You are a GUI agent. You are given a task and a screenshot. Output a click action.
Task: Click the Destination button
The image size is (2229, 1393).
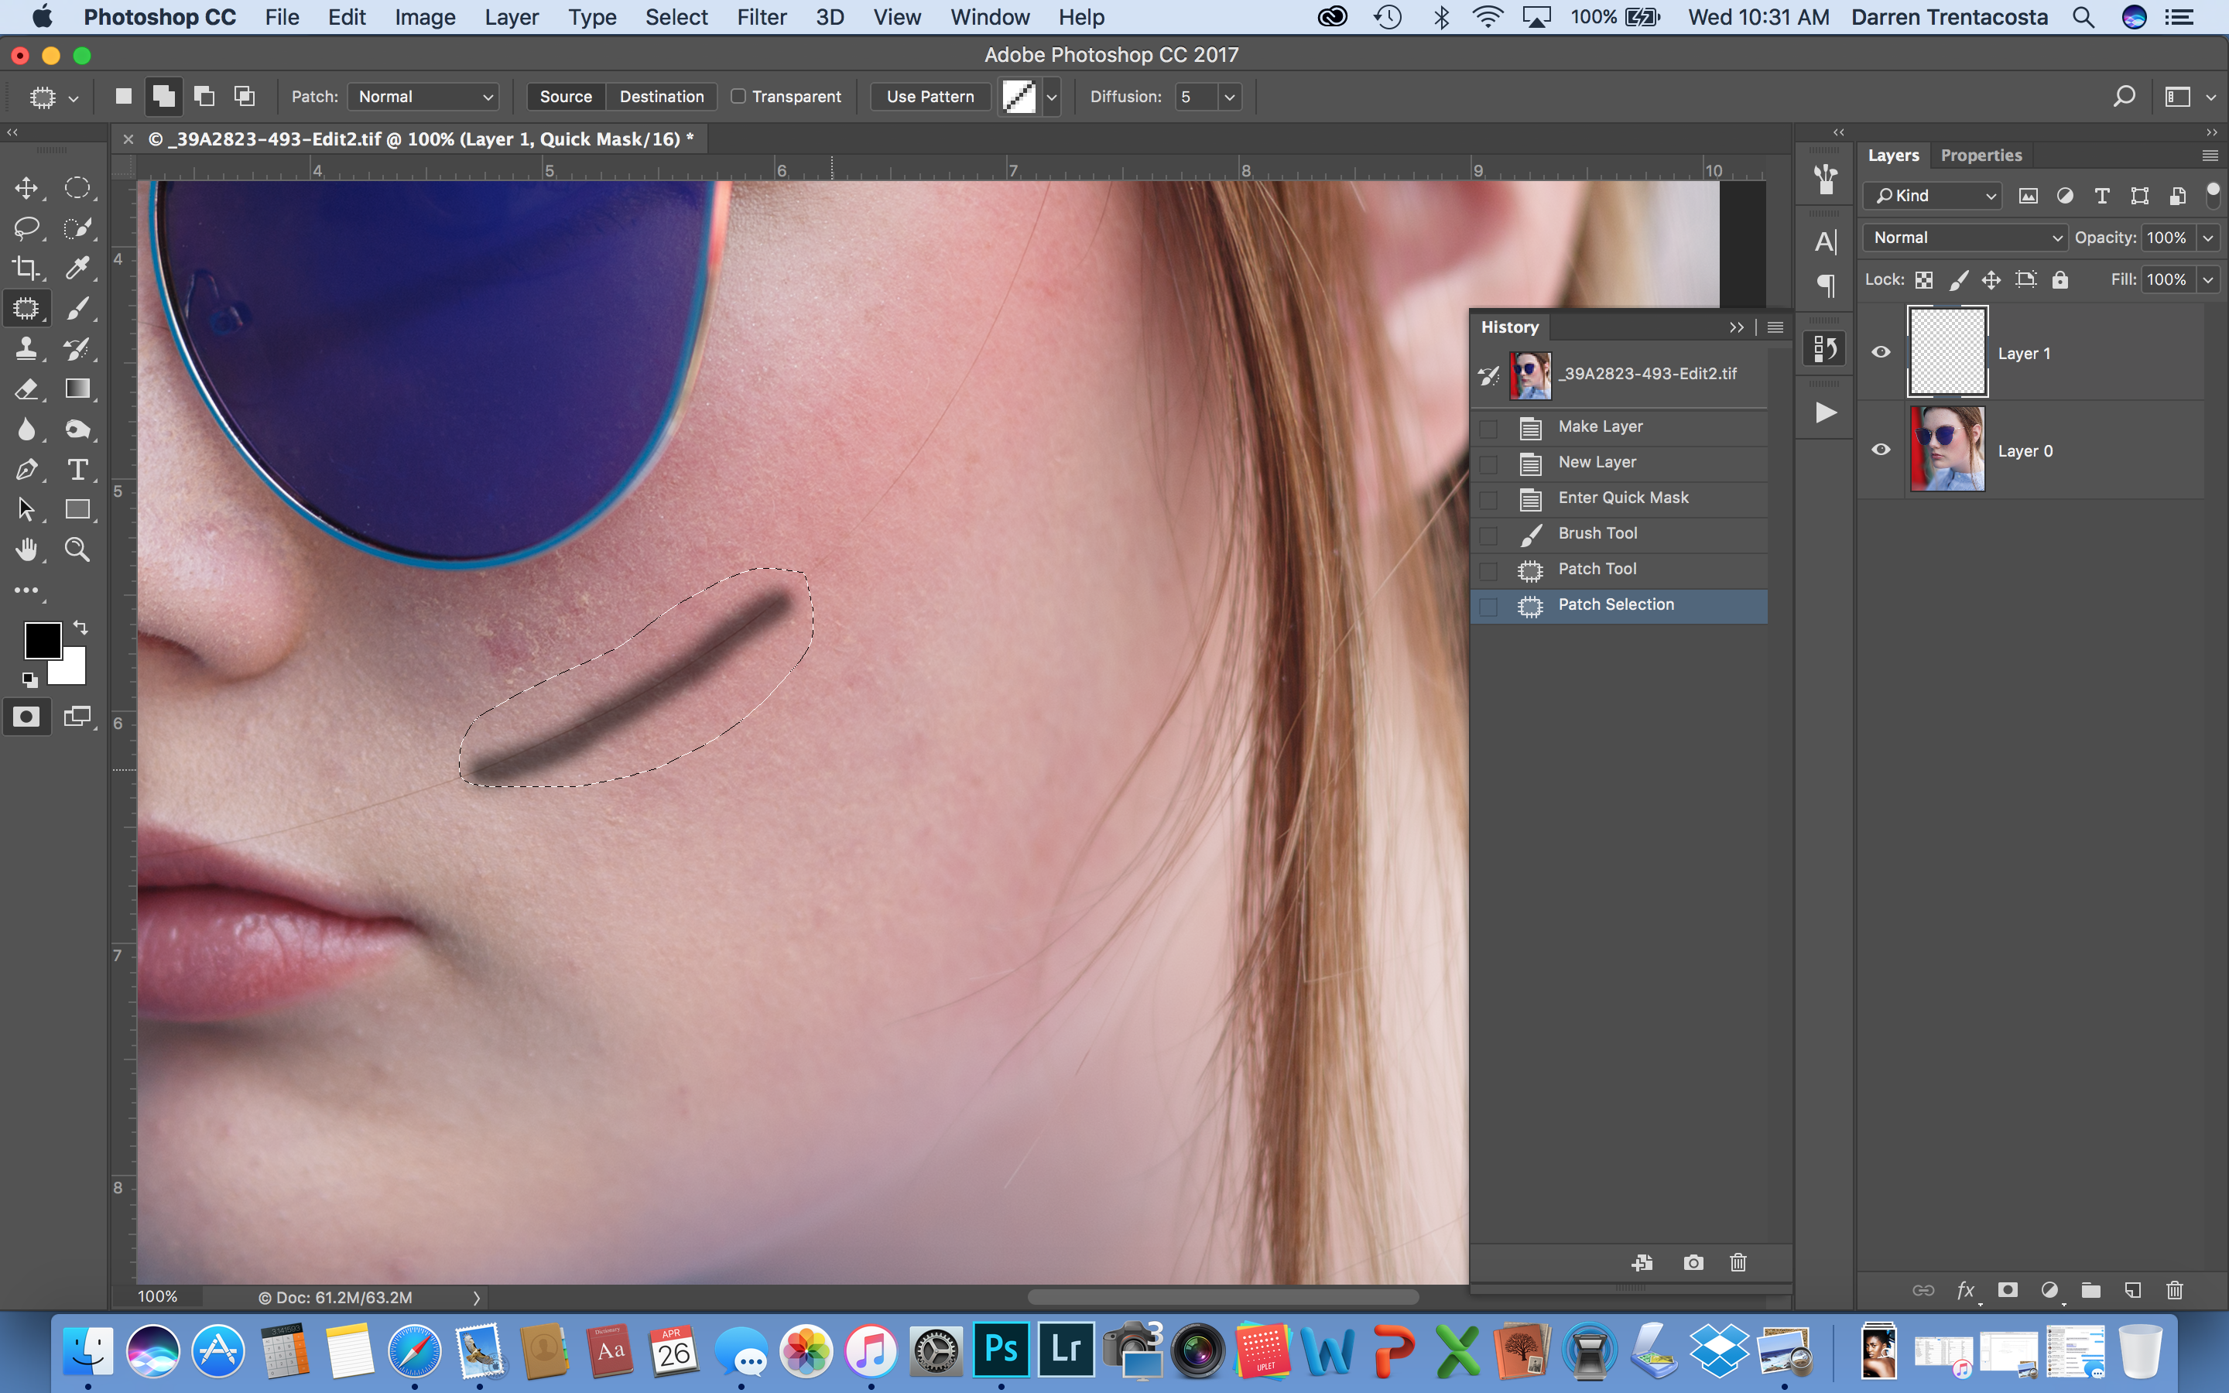click(661, 97)
